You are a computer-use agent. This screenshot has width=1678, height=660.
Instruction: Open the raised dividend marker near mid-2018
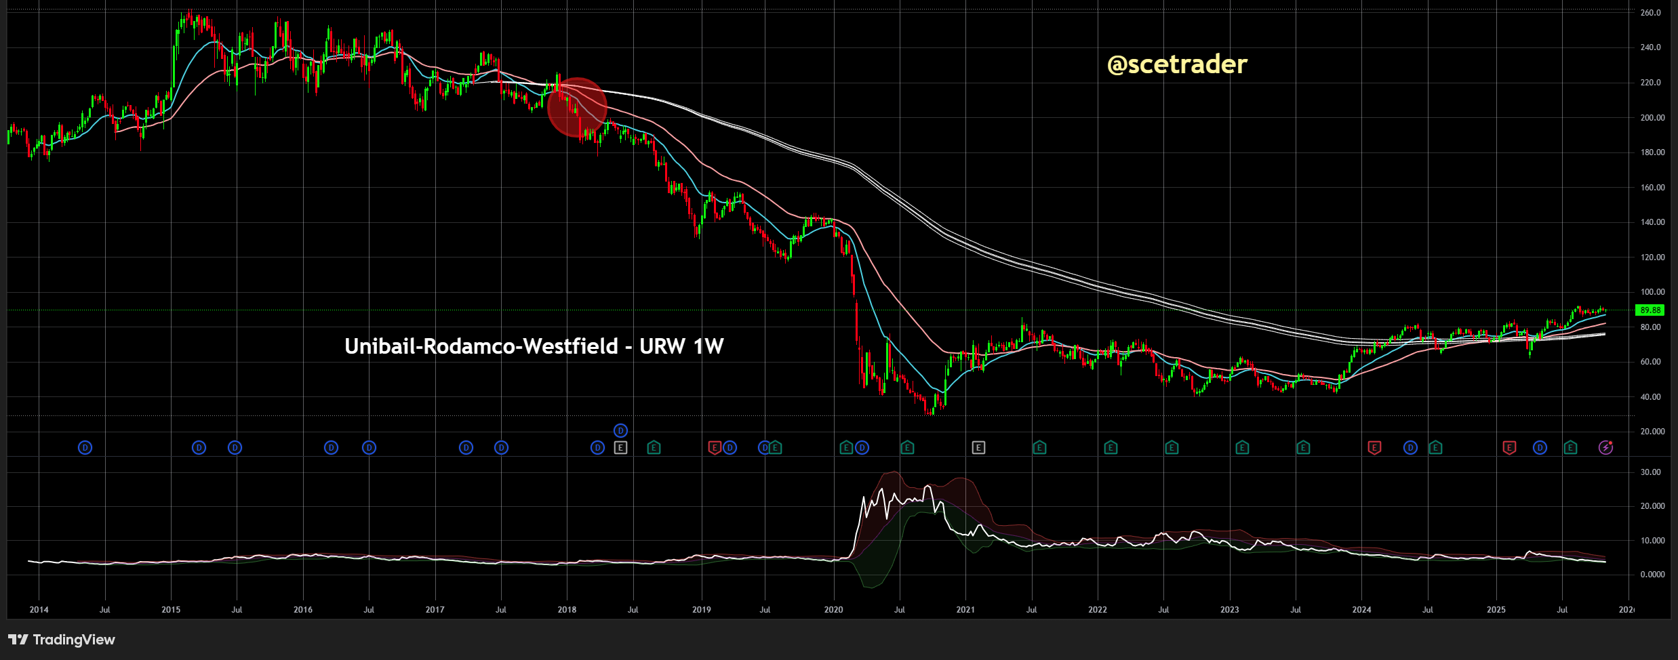tap(620, 430)
